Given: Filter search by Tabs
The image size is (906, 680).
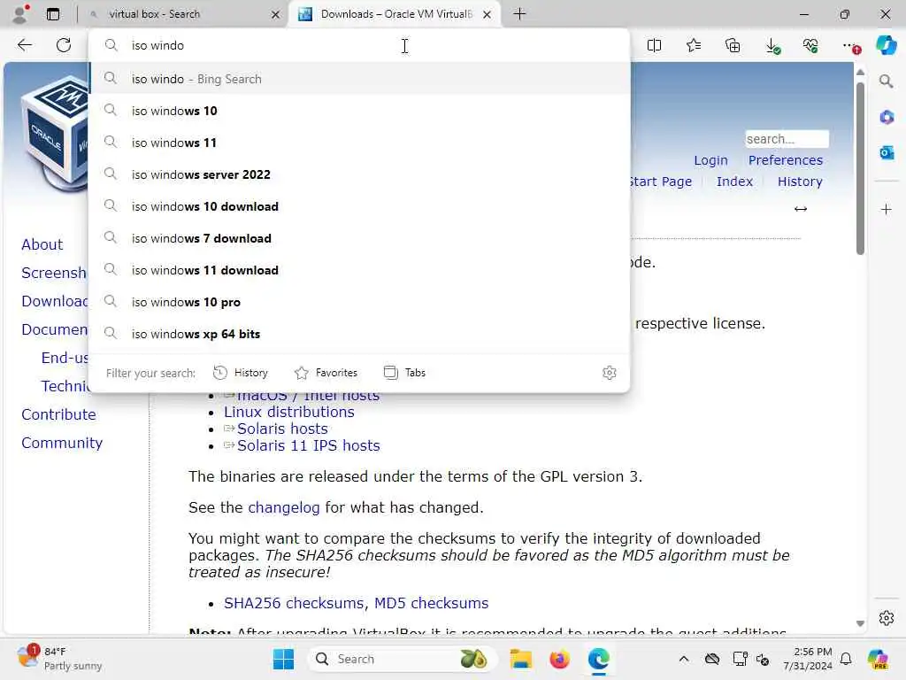Looking at the screenshot, I should point(405,373).
